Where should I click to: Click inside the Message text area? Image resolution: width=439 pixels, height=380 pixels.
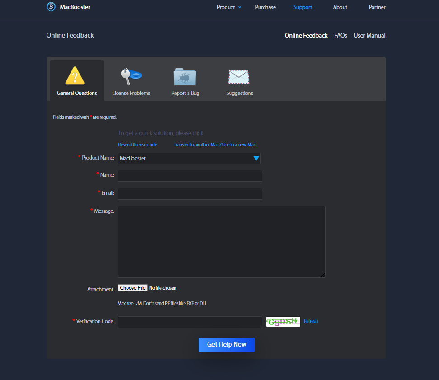coord(222,242)
